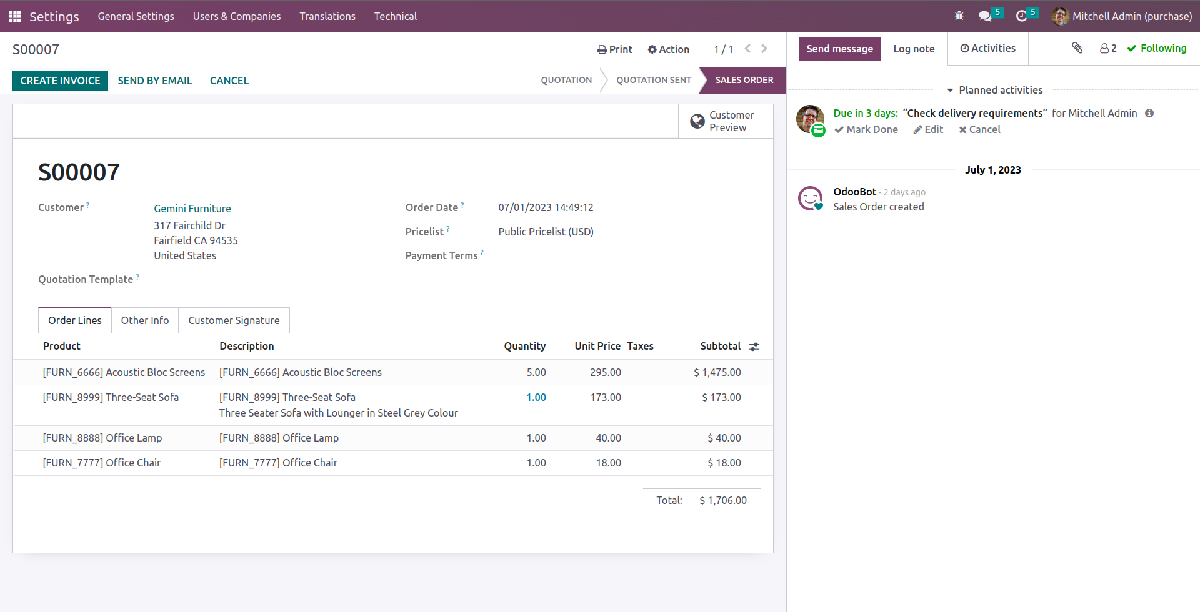Open optional columns settings in order lines
This screenshot has width=1200, height=612.
tap(754, 347)
